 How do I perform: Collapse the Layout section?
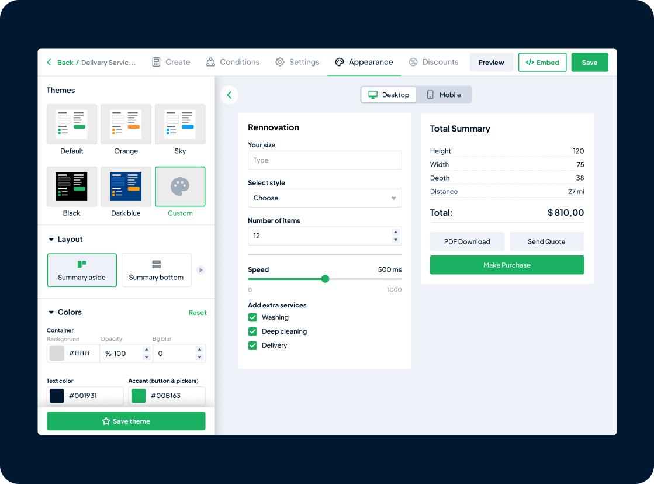click(51, 240)
